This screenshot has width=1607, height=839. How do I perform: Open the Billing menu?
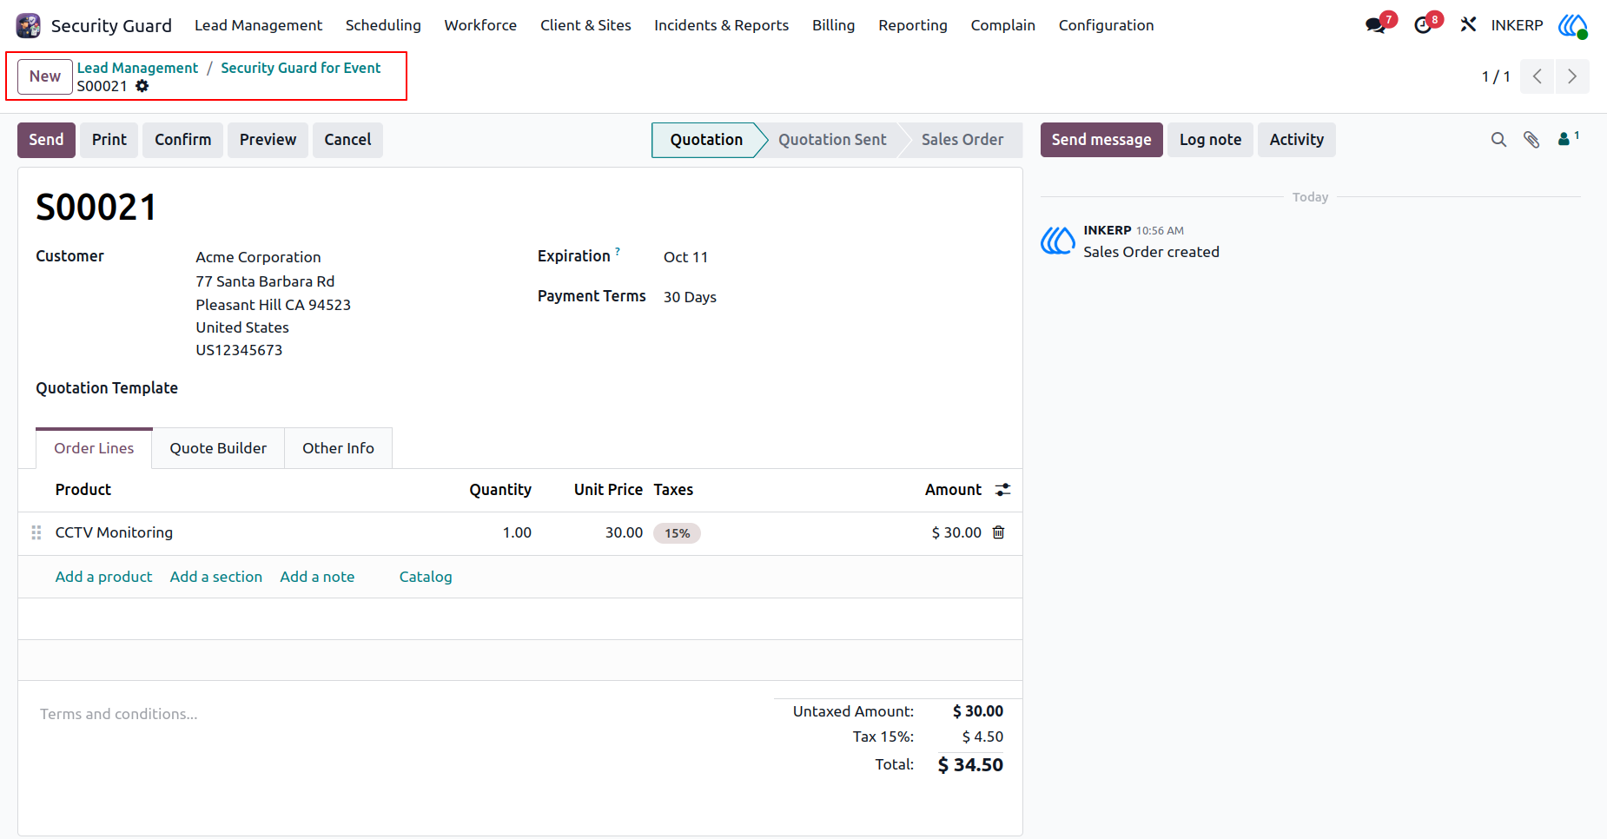(833, 25)
